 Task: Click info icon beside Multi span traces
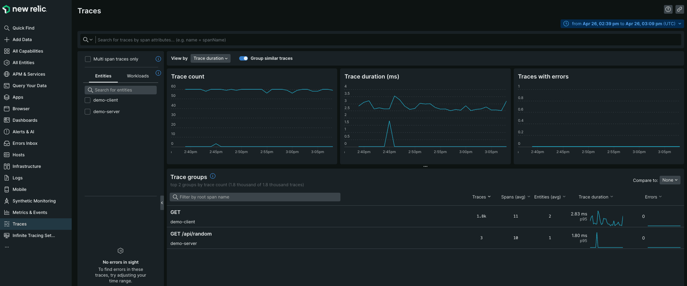[158, 59]
